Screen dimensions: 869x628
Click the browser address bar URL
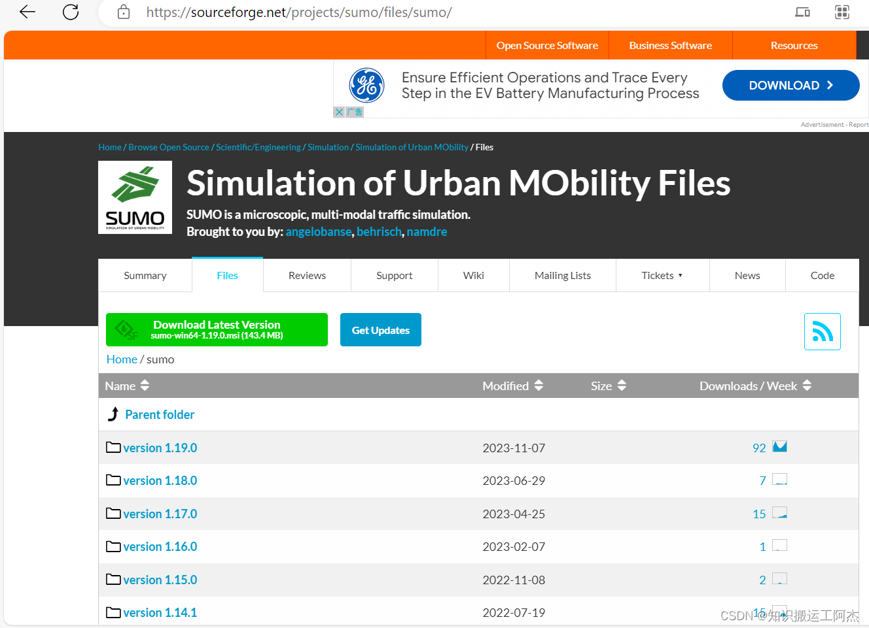point(299,12)
